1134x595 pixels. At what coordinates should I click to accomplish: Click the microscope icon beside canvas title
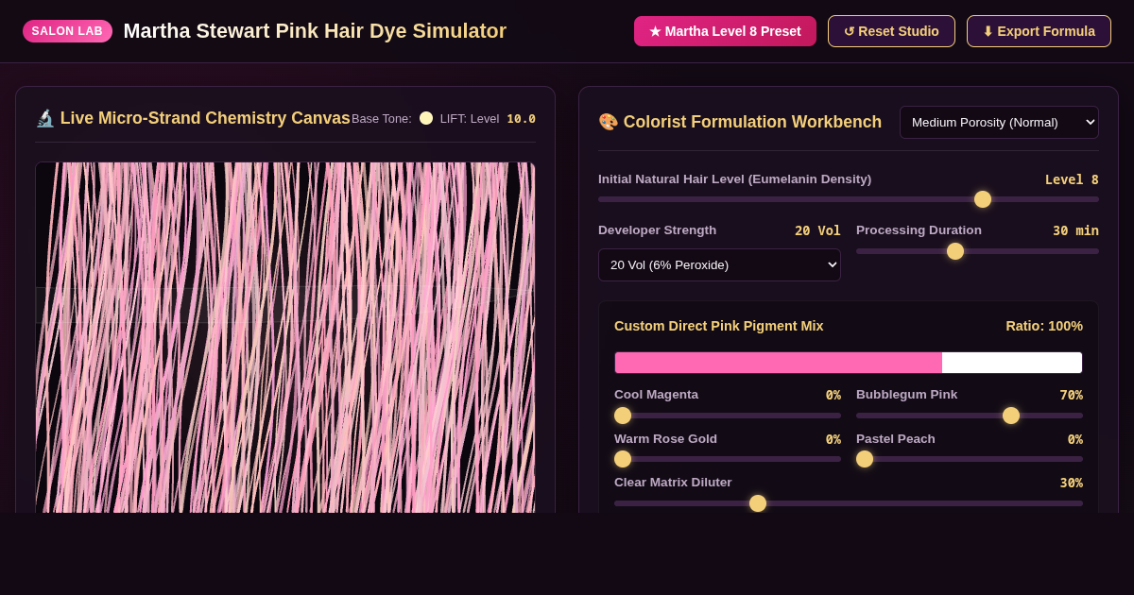(45, 118)
